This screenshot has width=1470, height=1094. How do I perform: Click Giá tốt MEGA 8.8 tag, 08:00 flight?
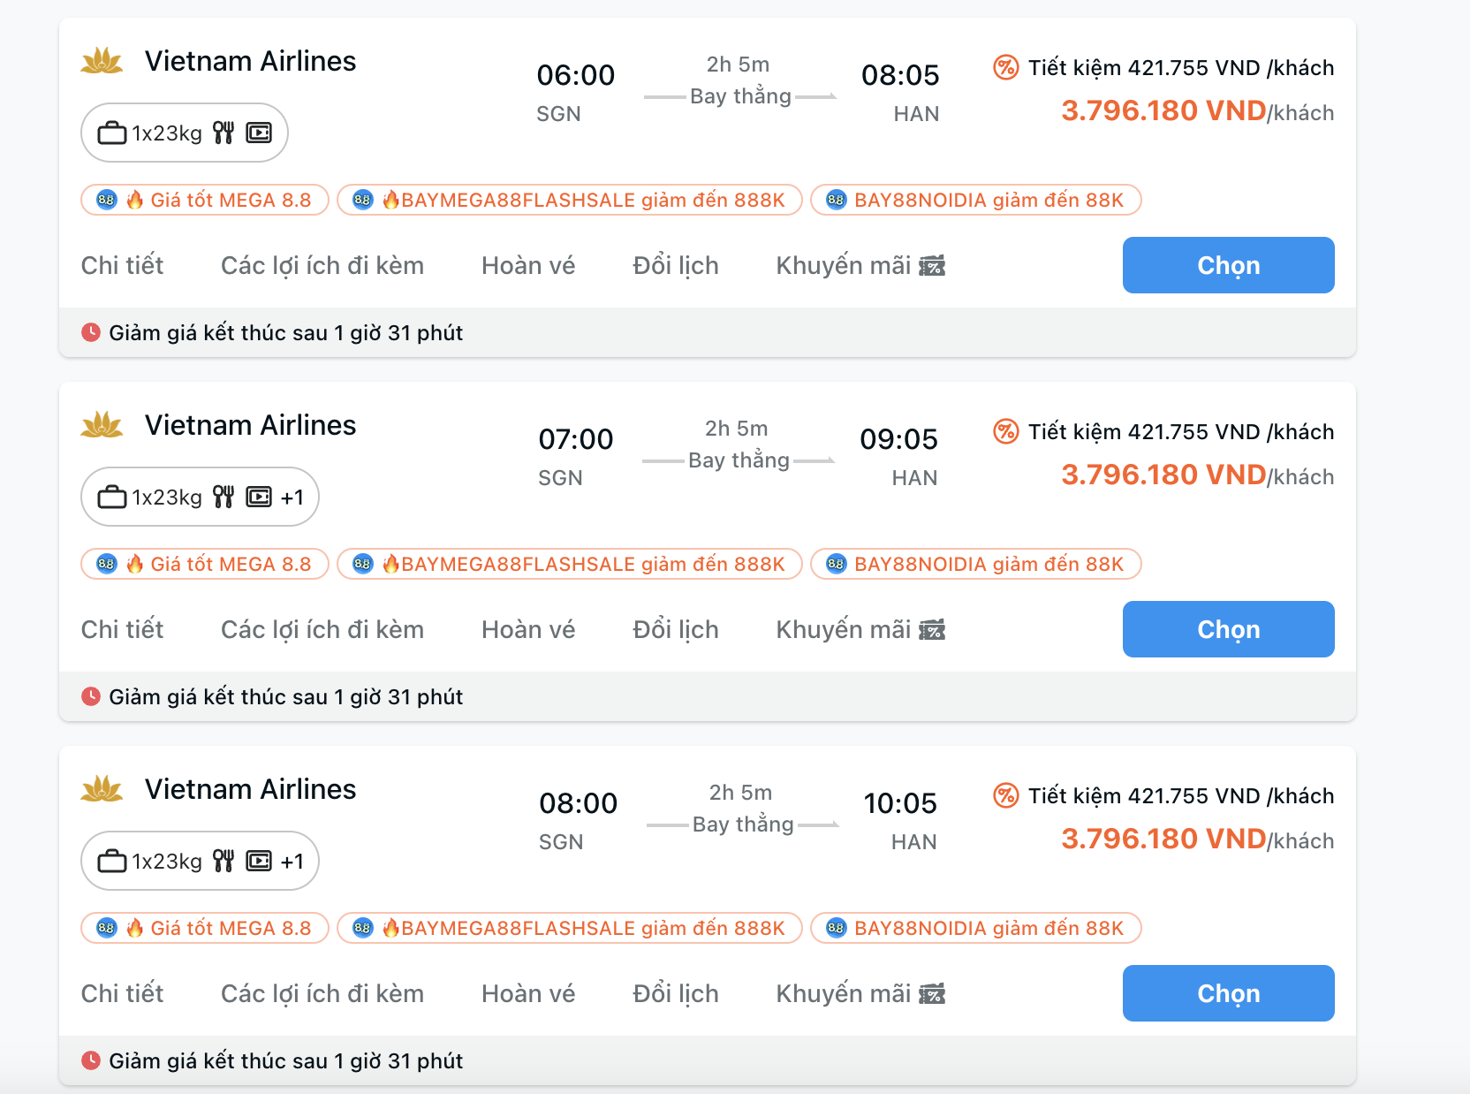tap(205, 928)
